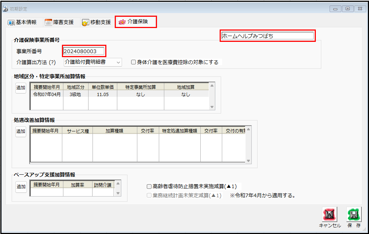Switch to the 基本情報 tab
The width and height of the screenshot is (369, 234).
26,22
